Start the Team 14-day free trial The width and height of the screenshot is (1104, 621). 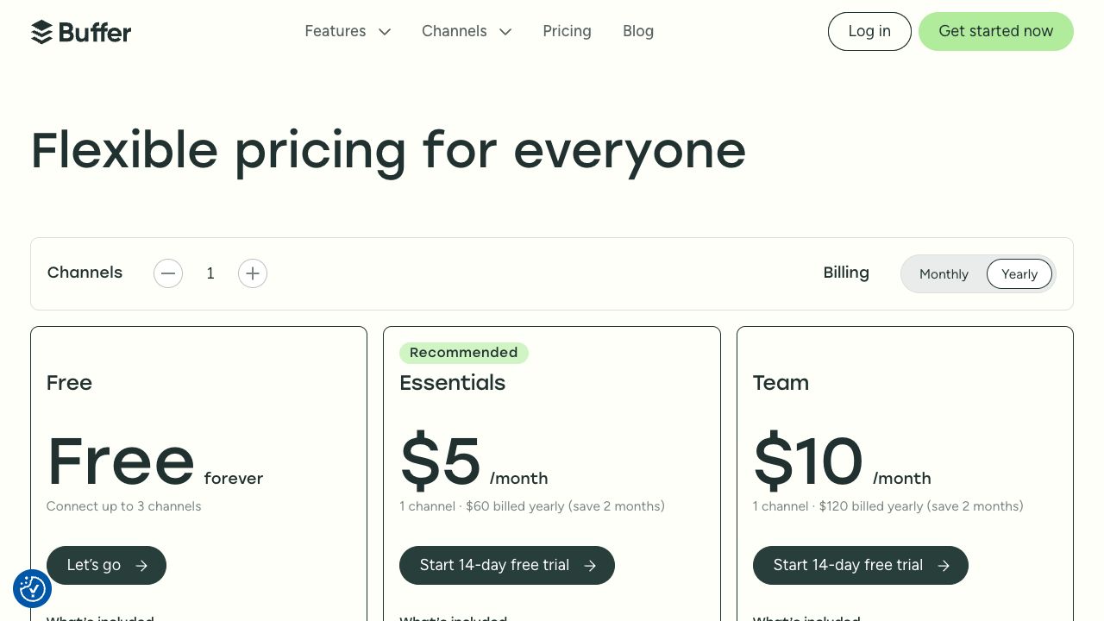(848, 565)
